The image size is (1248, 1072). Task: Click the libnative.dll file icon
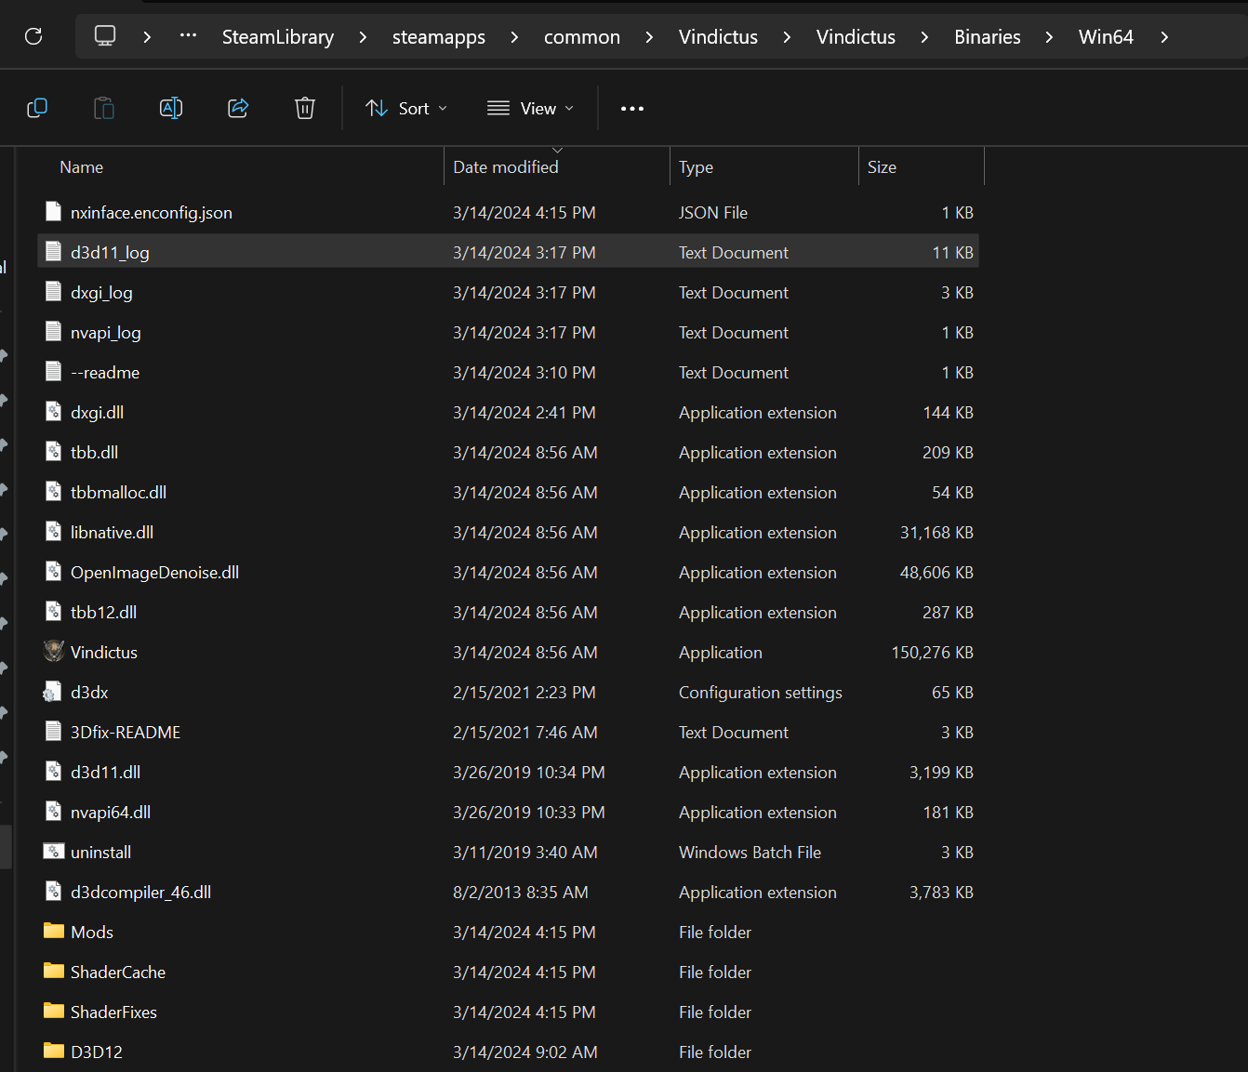tap(54, 531)
